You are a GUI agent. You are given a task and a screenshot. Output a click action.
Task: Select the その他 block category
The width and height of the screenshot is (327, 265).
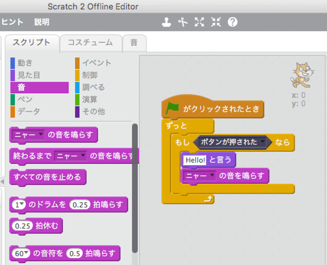[90, 112]
